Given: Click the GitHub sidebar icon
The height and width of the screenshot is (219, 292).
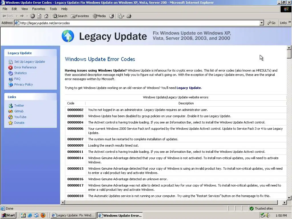Looking at the screenshot, I should click(x=11, y=111).
